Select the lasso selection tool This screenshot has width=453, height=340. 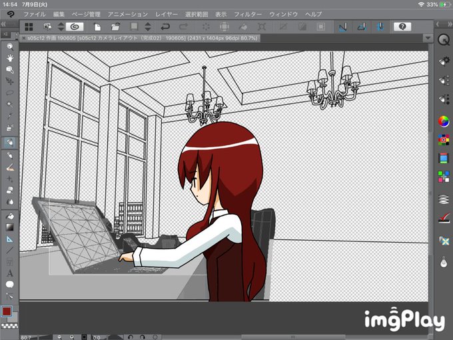click(10, 93)
